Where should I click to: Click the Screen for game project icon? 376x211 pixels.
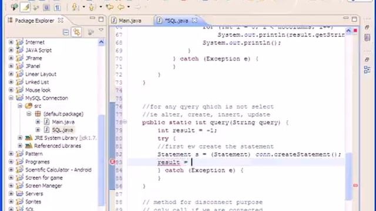19,178
